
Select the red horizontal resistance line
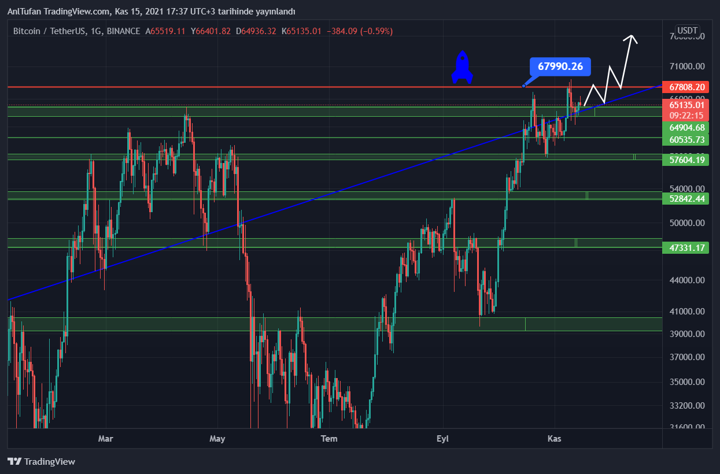pyautogui.click(x=289, y=87)
